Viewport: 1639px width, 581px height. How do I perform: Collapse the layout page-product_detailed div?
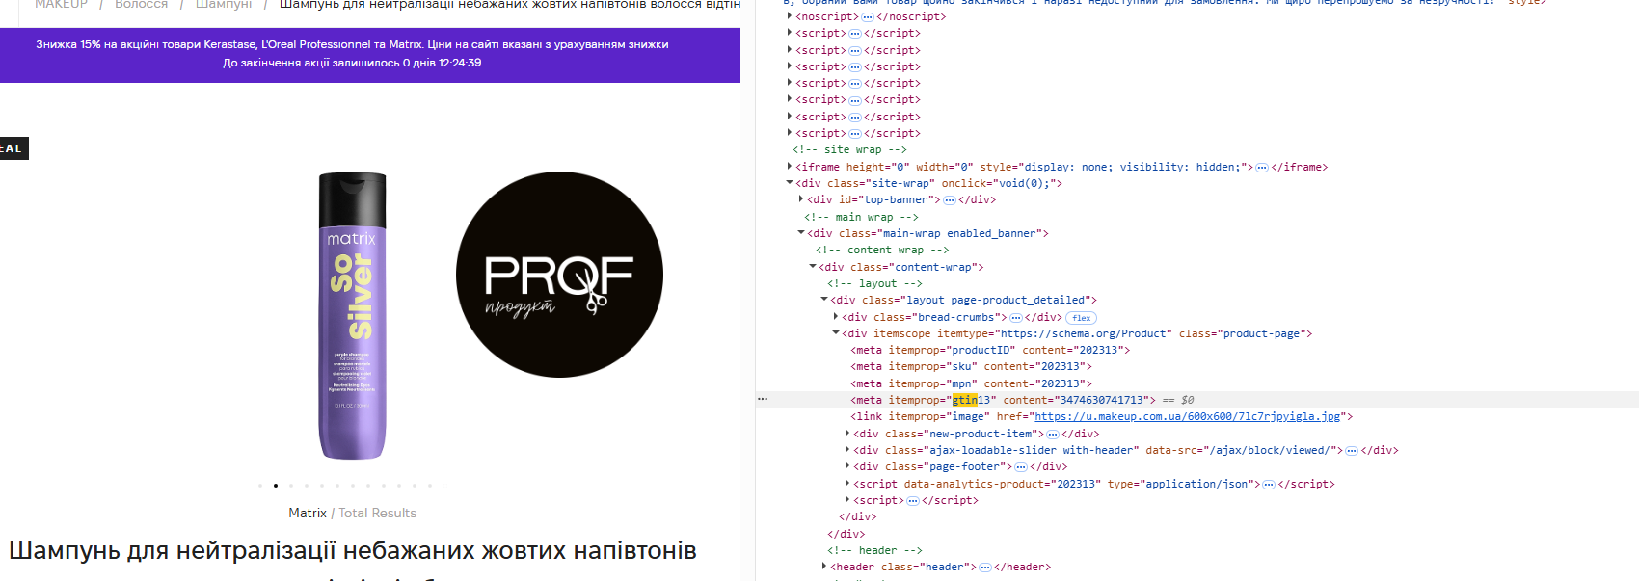[x=824, y=300]
